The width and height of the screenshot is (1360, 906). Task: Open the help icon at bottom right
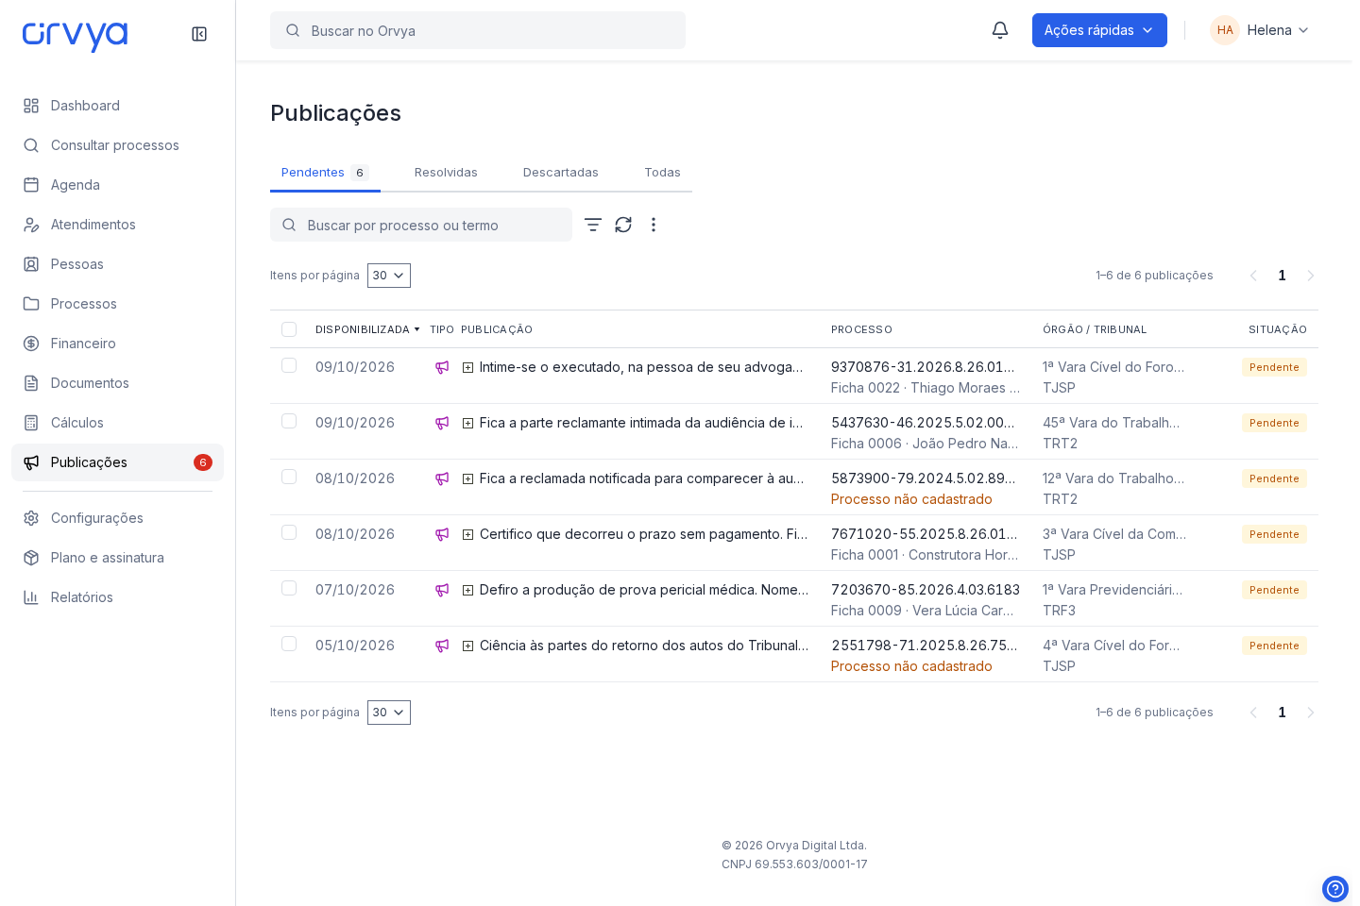click(x=1335, y=889)
